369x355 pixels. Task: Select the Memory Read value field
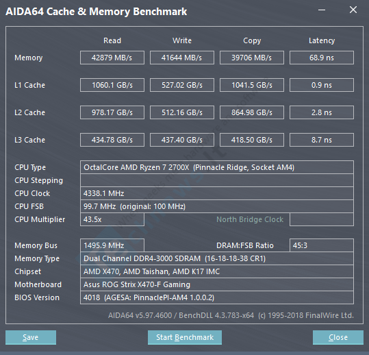(x=112, y=58)
